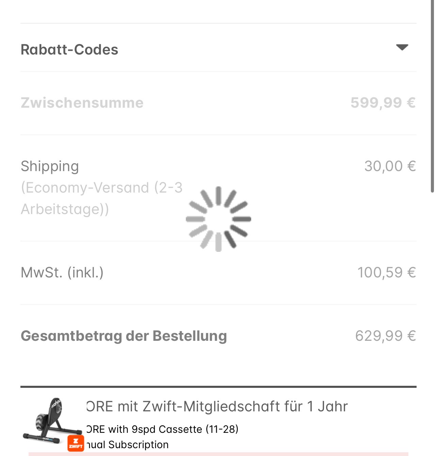Click the 629,99 € order total
The height and width of the screenshot is (456, 437).
[x=386, y=336]
